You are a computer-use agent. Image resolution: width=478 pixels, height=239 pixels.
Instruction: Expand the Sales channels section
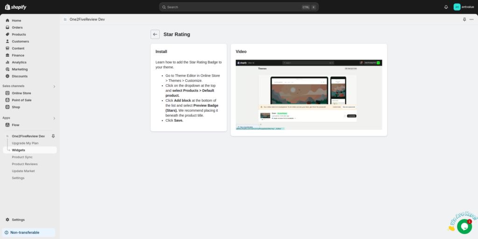[x=54, y=86]
